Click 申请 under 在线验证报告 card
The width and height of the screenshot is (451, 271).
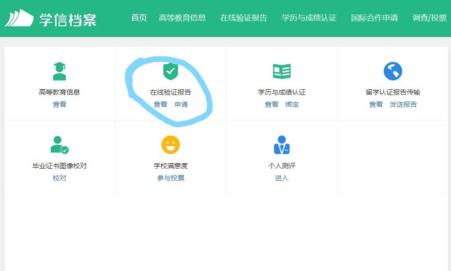[181, 104]
